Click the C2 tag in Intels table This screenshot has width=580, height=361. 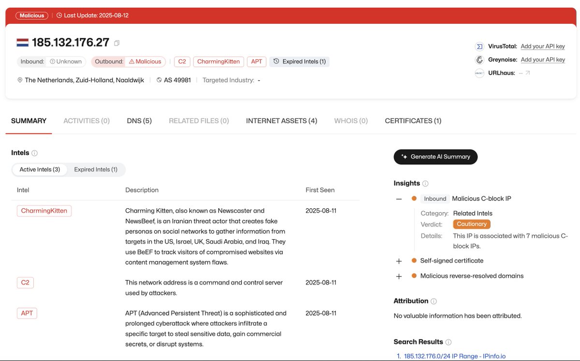point(25,282)
